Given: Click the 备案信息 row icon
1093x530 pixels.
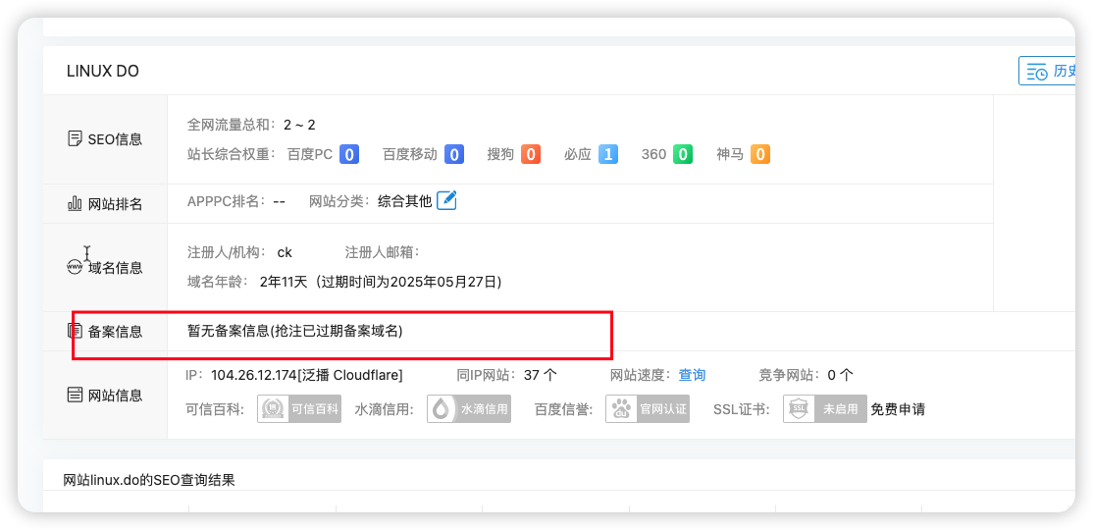Looking at the screenshot, I should tap(75, 332).
